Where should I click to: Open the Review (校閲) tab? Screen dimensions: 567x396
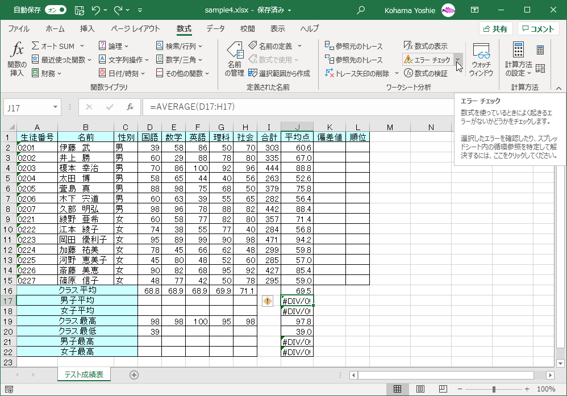[x=247, y=28]
